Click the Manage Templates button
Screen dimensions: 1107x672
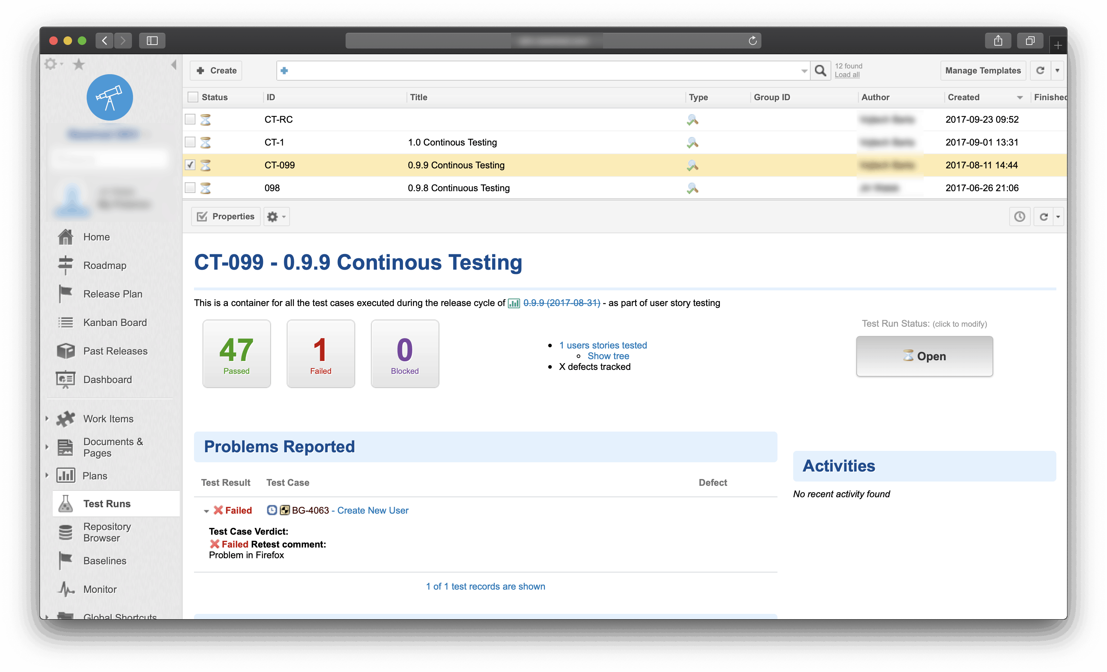pos(983,71)
